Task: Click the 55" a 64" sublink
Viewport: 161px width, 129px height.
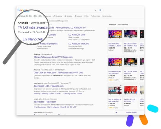Action: [x=73, y=107]
